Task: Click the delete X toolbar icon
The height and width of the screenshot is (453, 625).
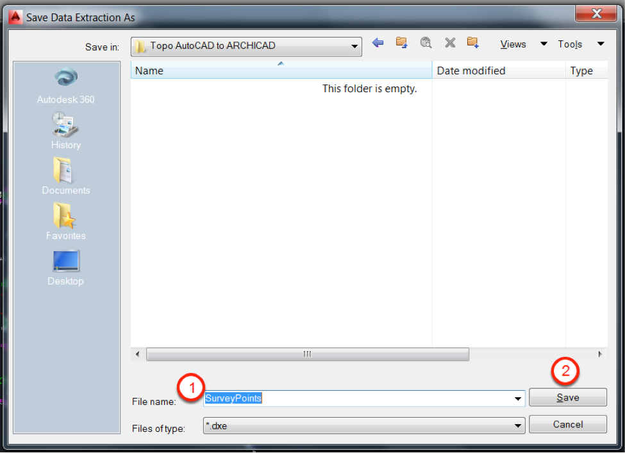Action: click(450, 43)
